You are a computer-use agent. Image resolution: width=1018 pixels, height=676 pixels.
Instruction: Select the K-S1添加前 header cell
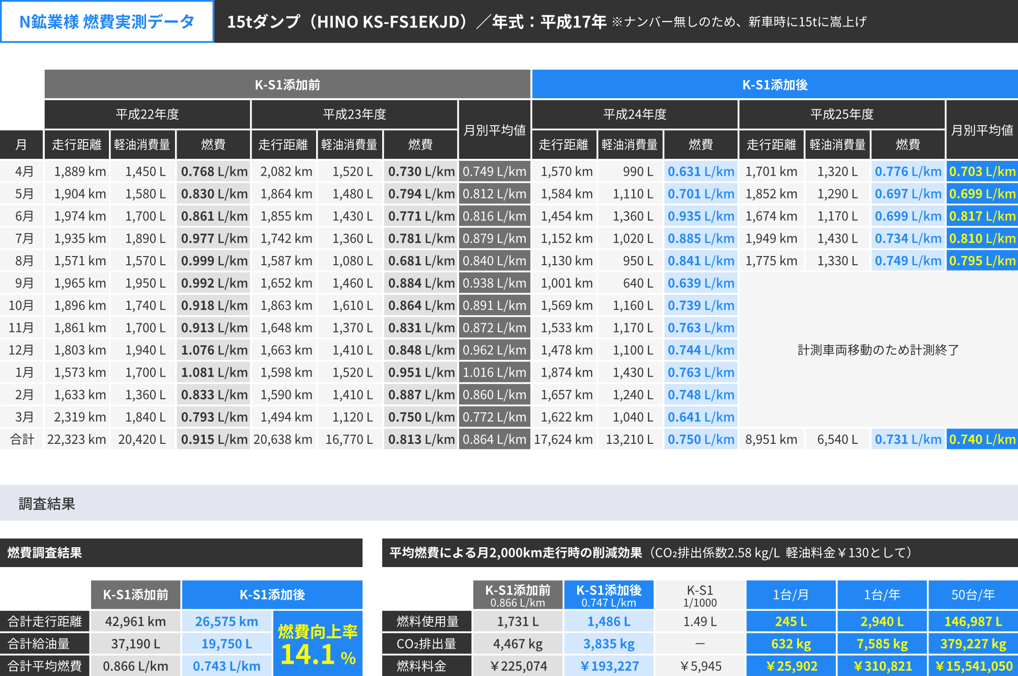pos(287,84)
